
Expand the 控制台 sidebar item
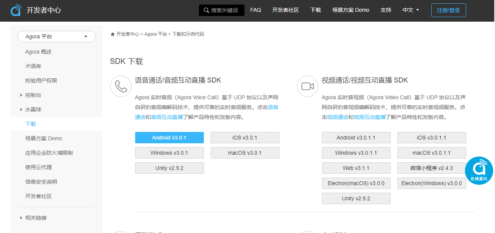coord(33,95)
